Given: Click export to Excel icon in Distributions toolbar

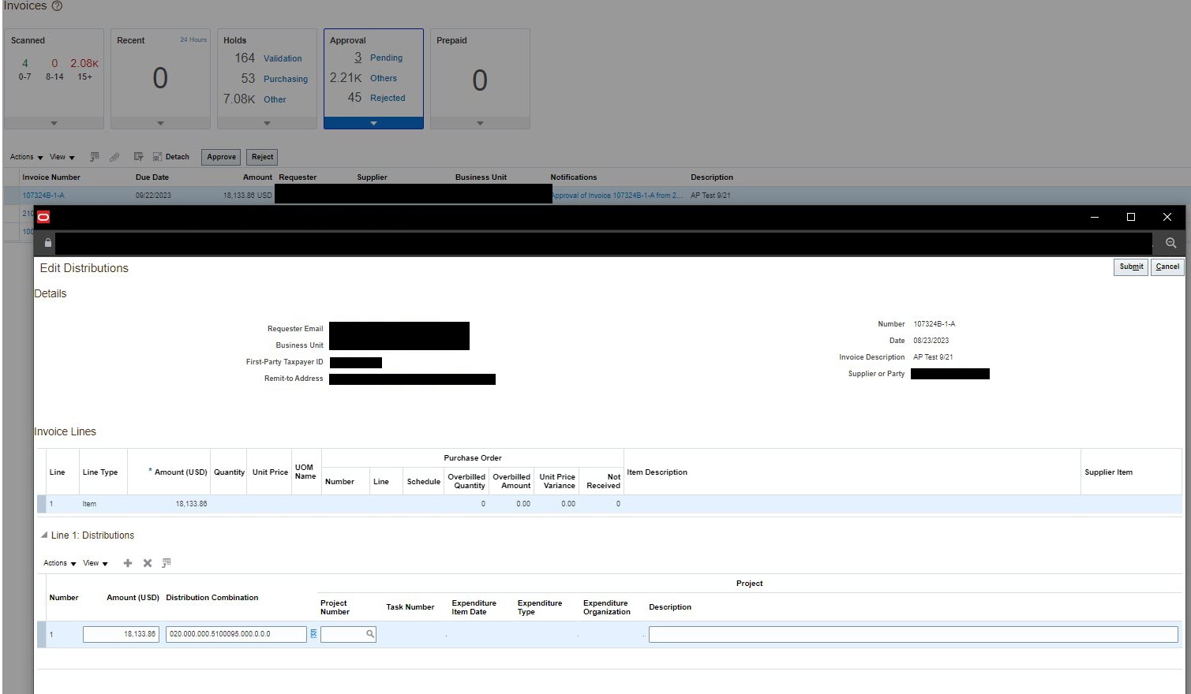Looking at the screenshot, I should [167, 563].
